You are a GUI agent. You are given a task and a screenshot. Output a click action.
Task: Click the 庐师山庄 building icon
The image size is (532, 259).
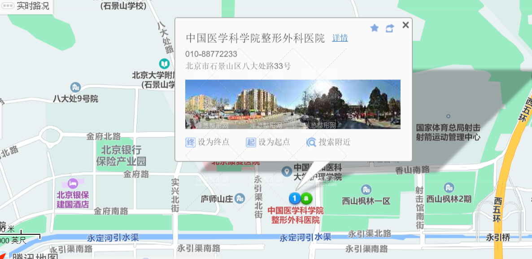pyautogui.click(x=240, y=198)
